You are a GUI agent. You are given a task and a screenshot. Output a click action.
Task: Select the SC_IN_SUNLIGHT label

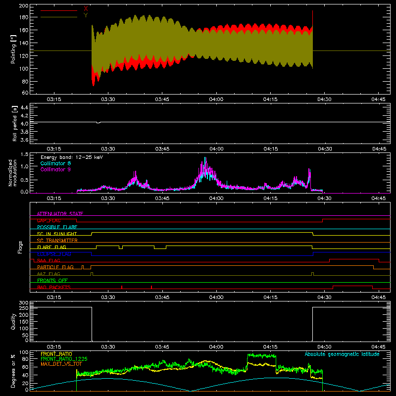coord(57,234)
